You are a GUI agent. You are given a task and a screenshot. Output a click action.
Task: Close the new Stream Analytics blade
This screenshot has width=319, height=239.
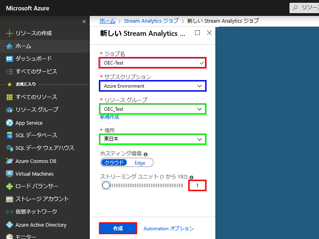tap(209, 33)
